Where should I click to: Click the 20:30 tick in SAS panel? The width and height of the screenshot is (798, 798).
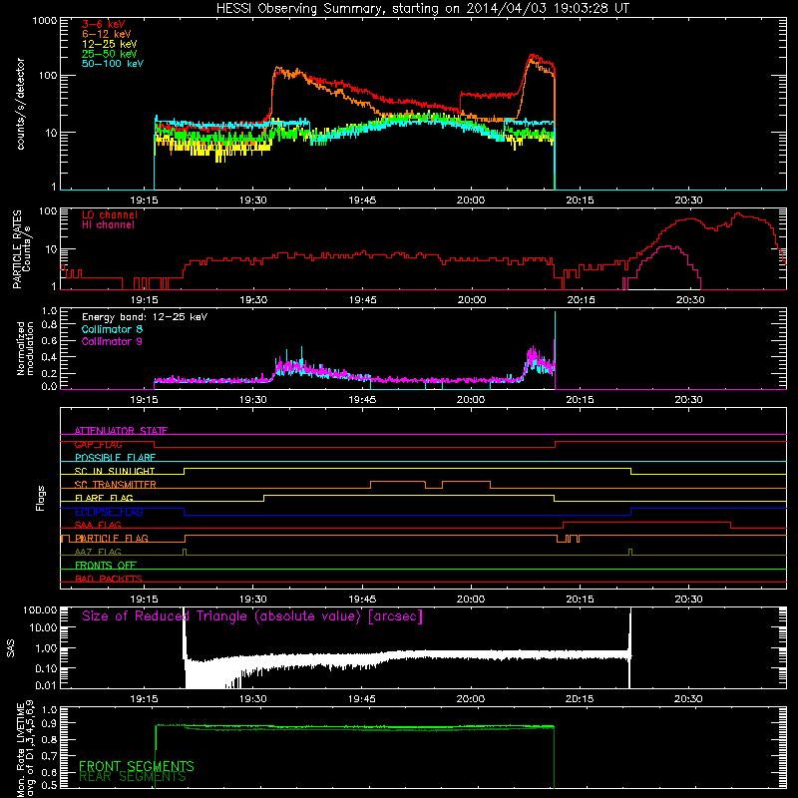click(x=688, y=699)
